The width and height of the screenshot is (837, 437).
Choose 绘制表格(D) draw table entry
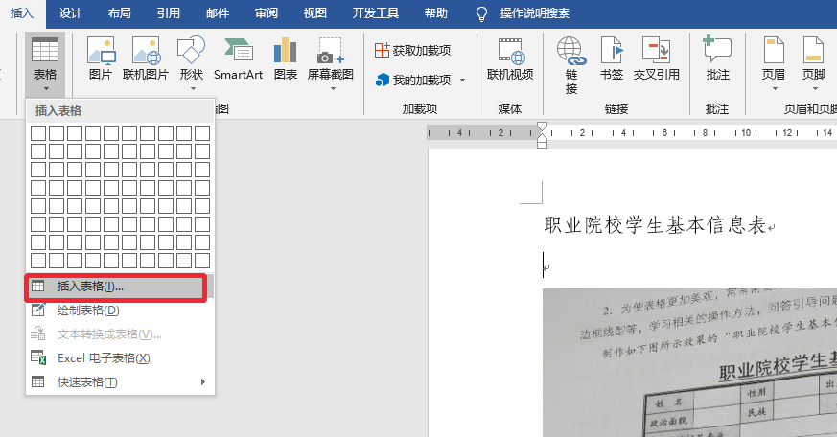pos(120,310)
